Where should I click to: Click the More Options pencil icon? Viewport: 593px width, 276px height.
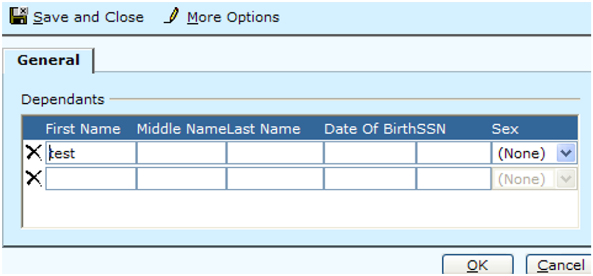pos(171,17)
